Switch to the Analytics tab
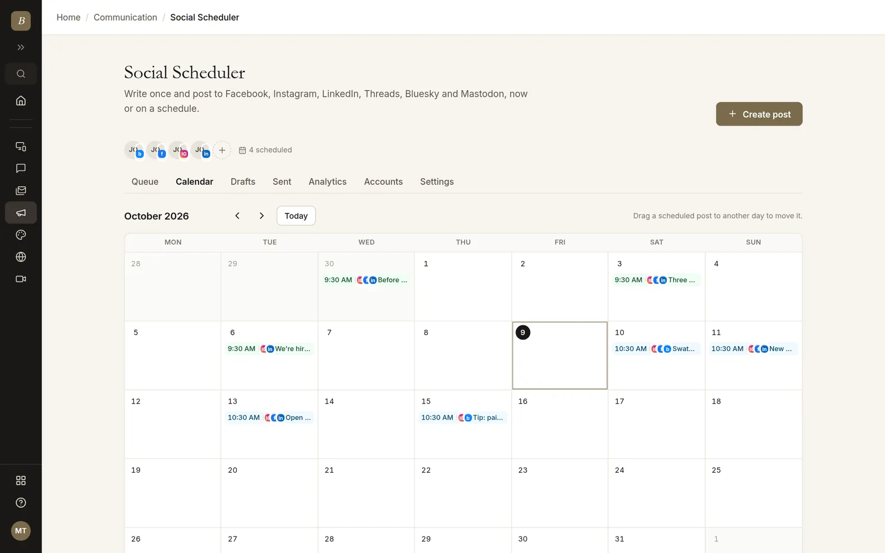This screenshot has height=553, width=885. pyautogui.click(x=327, y=181)
